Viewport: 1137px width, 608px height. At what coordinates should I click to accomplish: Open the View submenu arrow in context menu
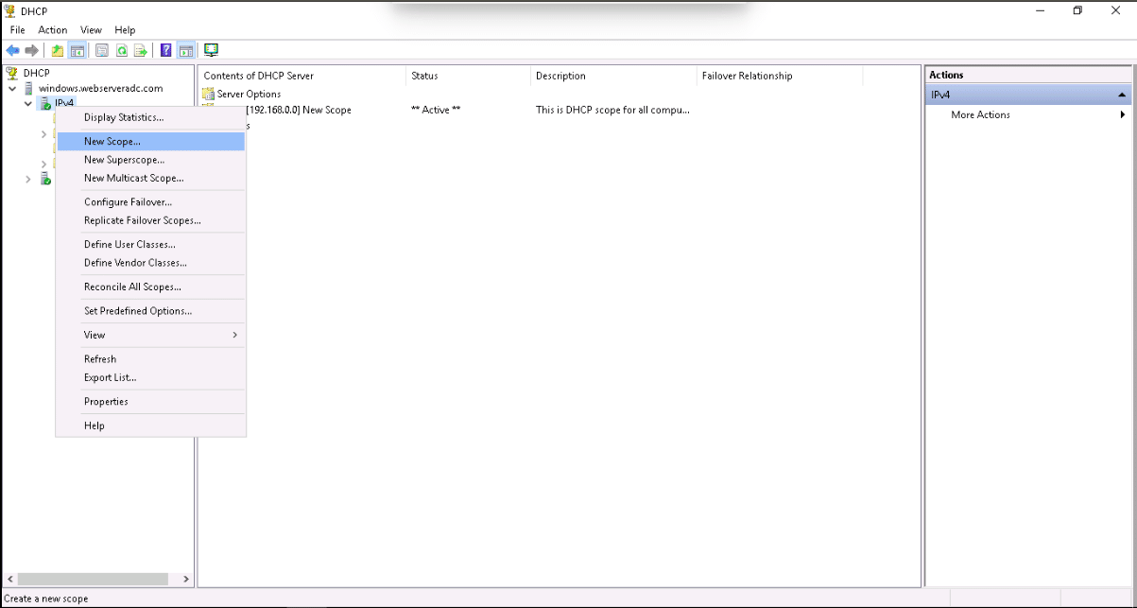[x=234, y=335]
